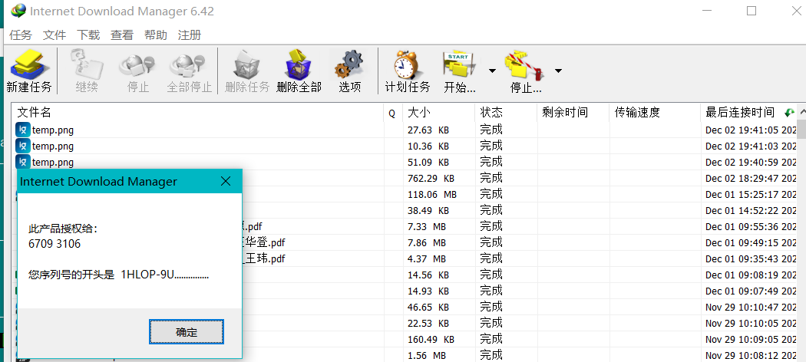Click size cell 7.33 MB
806x362 pixels.
(x=427, y=226)
